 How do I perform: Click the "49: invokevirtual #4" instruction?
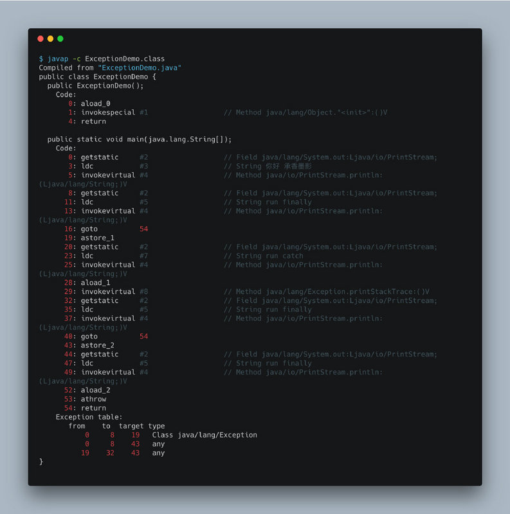[106, 372]
